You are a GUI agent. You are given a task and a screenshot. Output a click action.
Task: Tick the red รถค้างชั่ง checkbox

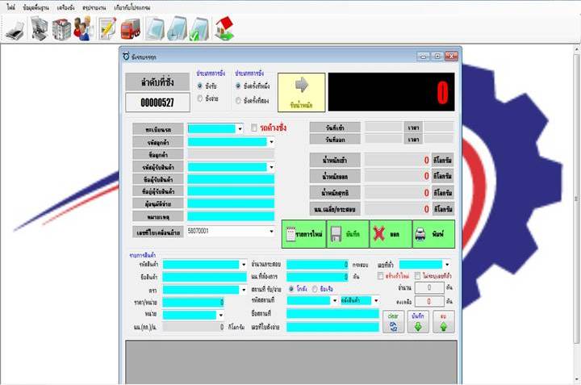coord(254,128)
